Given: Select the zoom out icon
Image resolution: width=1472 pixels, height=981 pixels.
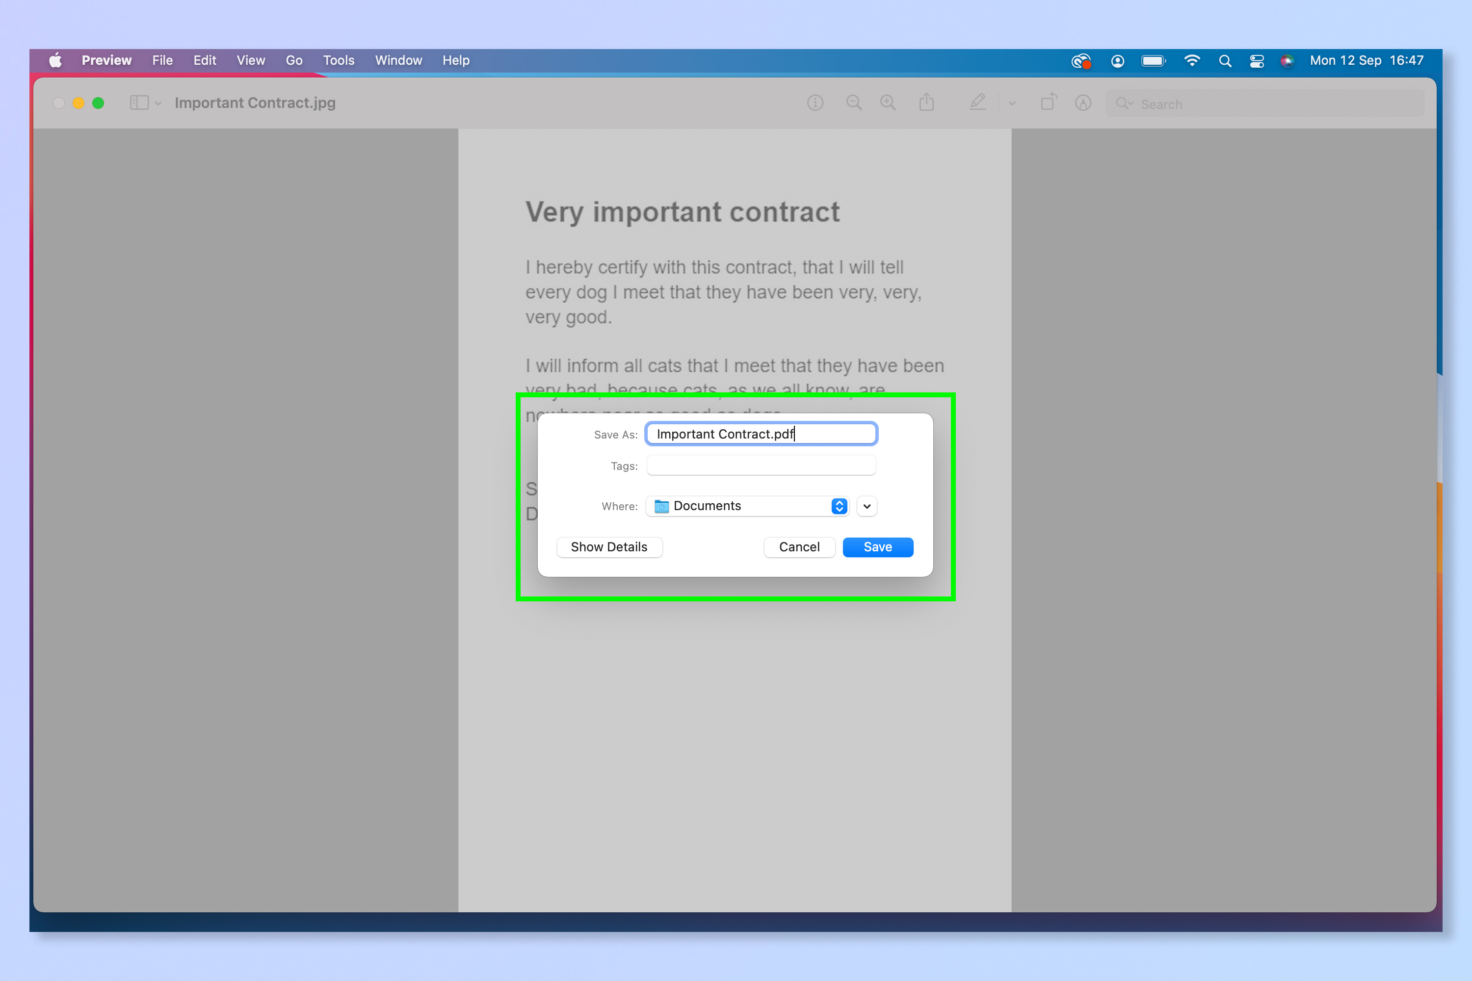Looking at the screenshot, I should tap(854, 103).
